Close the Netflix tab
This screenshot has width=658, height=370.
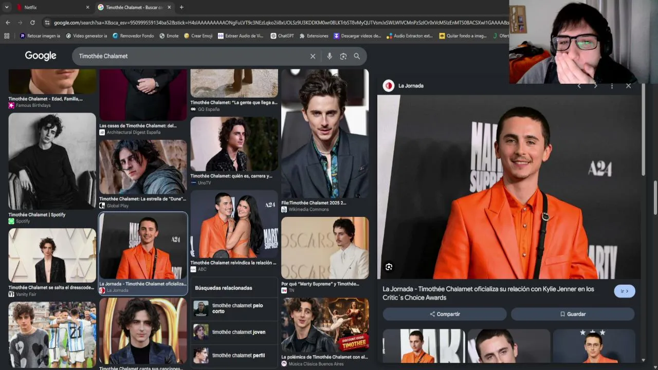(87, 7)
